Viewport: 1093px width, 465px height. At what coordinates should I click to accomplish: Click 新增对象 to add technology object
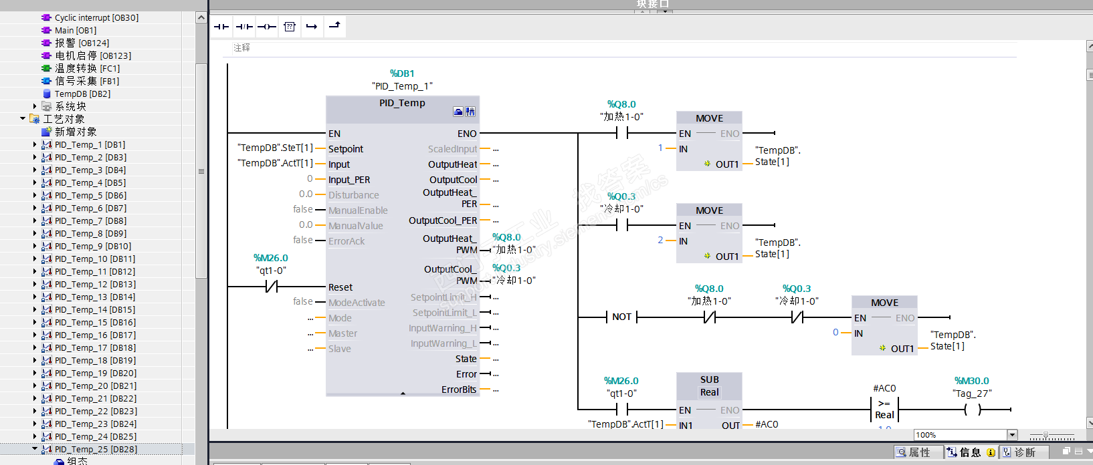pyautogui.click(x=75, y=132)
